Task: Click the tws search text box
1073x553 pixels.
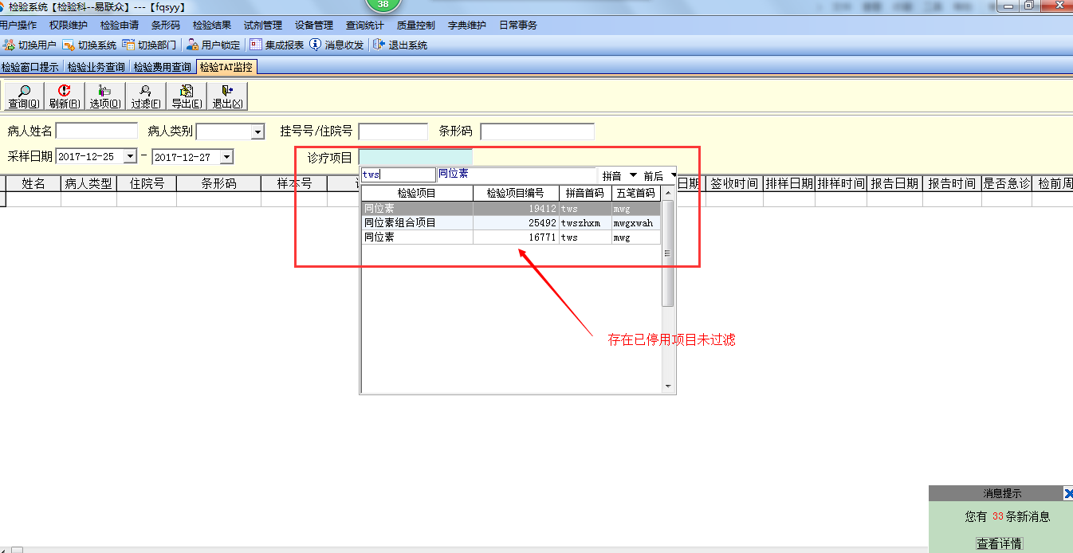Action: coord(399,175)
